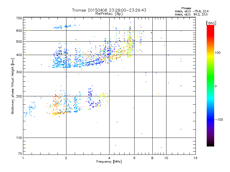This screenshot has width=230, height=172.
Task: Click the y-axis '600' tick label
Action: click(19, 31)
